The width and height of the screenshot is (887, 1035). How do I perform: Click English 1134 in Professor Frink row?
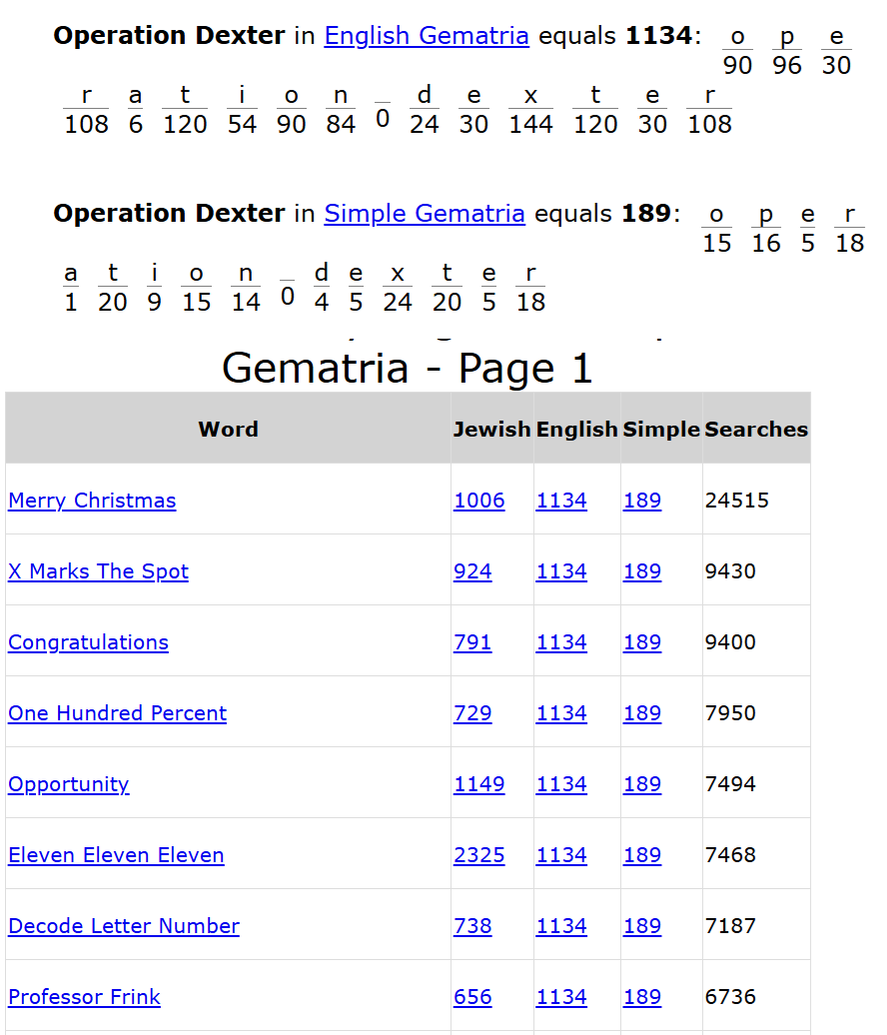click(x=561, y=997)
